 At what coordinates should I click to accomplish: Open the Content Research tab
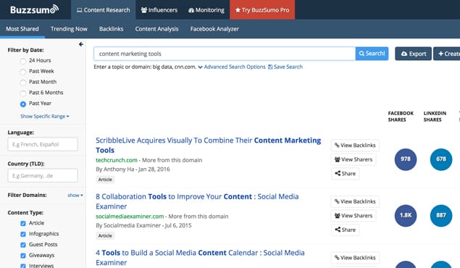pos(104,10)
